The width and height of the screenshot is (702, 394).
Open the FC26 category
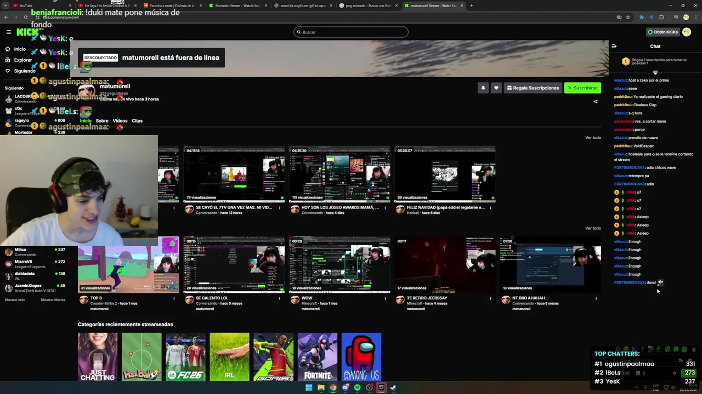point(185,357)
